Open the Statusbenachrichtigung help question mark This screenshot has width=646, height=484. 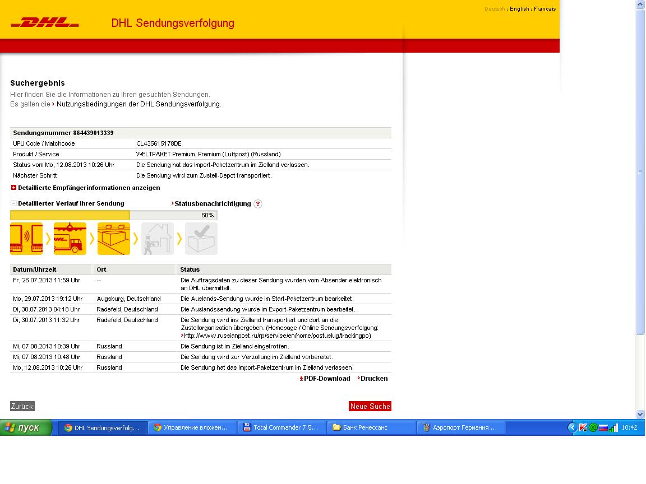[258, 204]
